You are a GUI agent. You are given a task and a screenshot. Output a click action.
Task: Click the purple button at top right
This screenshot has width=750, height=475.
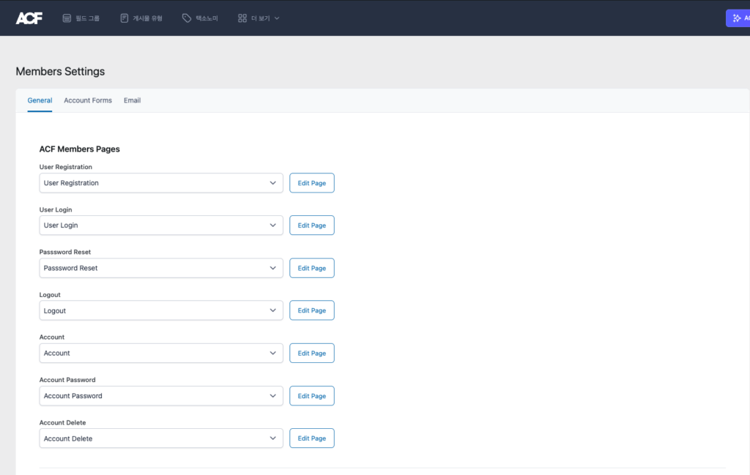(737, 18)
